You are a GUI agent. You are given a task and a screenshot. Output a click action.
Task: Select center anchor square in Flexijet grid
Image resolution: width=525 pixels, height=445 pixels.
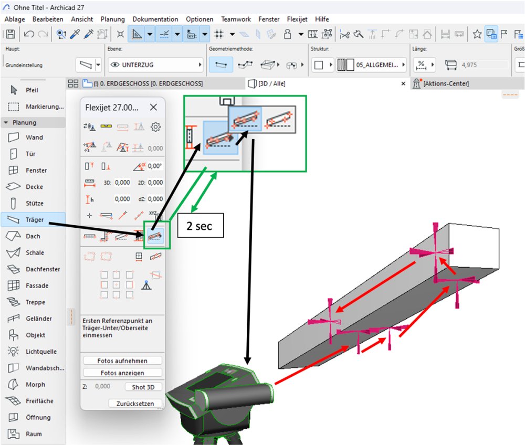117,285
